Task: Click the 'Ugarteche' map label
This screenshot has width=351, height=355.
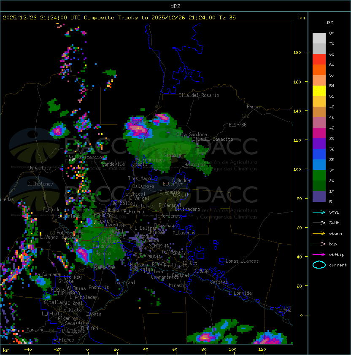Action: [104, 268]
